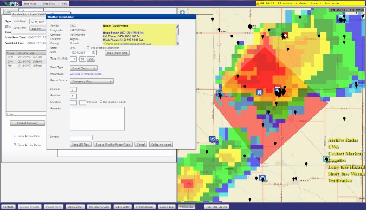The height and width of the screenshot is (210, 366).
Task: Click the umbrella shelter icon marker
Action: pos(342,17)
